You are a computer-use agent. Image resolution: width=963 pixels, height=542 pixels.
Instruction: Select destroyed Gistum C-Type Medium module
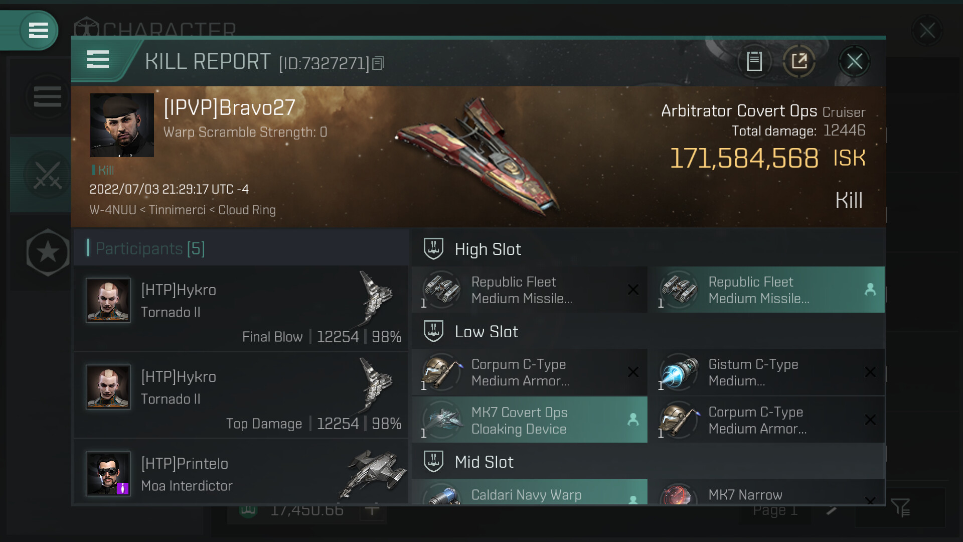point(766,372)
